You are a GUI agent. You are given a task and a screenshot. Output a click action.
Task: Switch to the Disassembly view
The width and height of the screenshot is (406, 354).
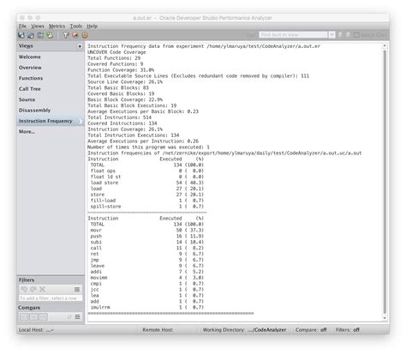tap(51, 111)
